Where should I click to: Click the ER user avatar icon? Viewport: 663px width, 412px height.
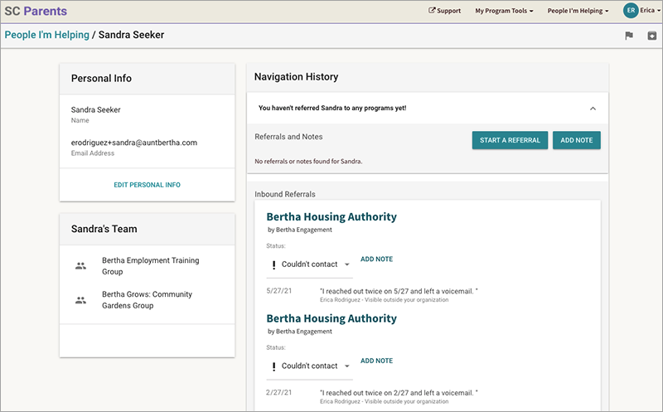[631, 11]
